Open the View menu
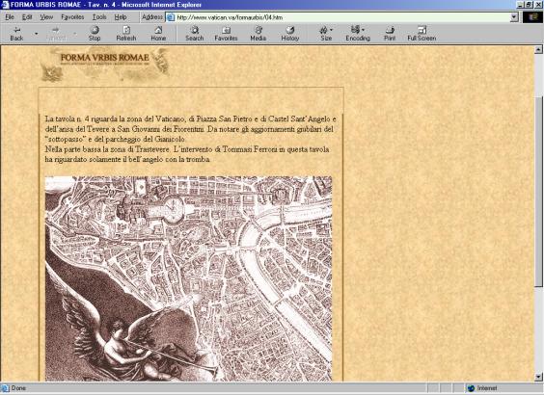 46,17
